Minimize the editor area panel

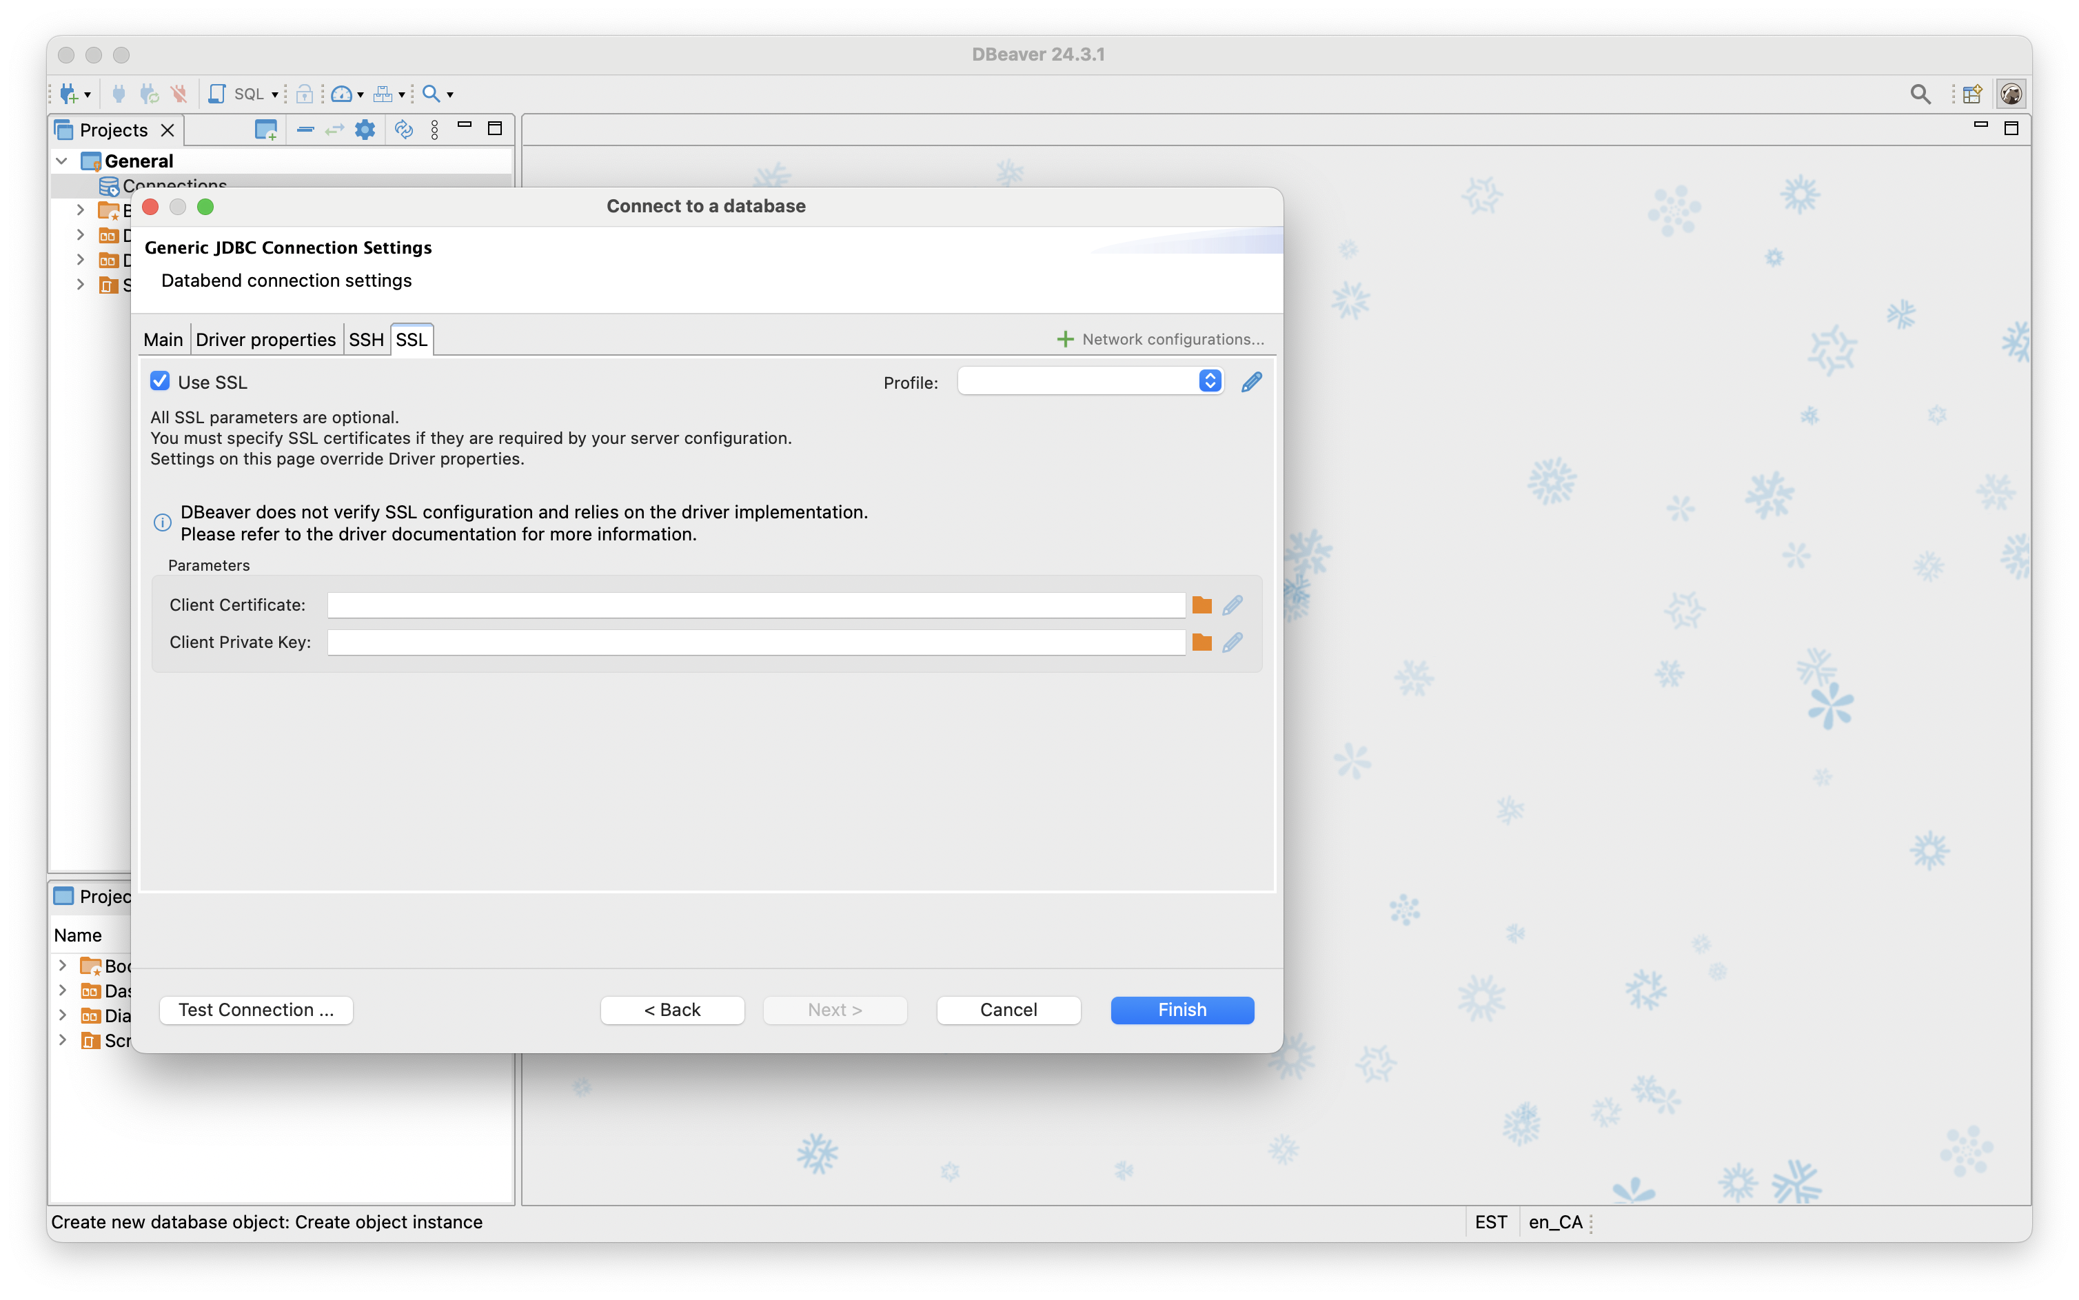point(1980,125)
